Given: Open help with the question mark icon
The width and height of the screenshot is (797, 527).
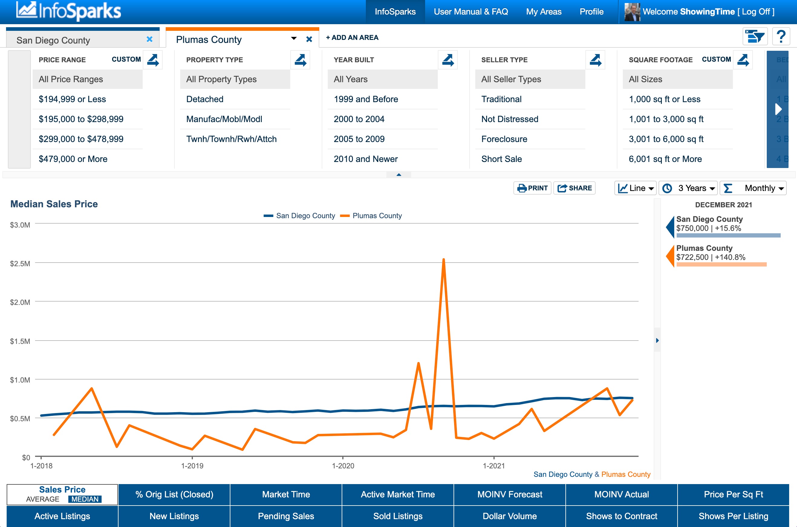Looking at the screenshot, I should (x=781, y=36).
